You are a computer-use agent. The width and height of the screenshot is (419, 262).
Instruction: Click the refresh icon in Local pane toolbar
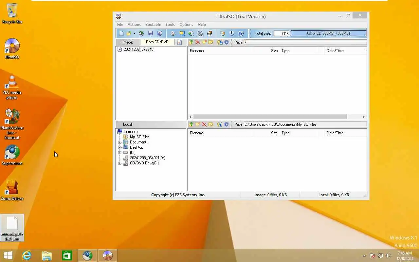click(x=220, y=124)
